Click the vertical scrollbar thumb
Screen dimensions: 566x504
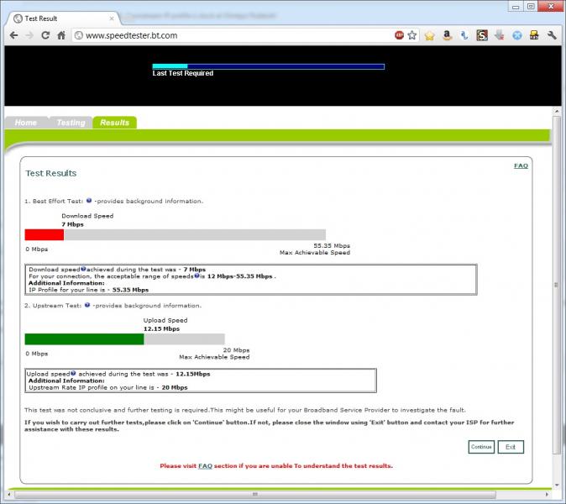[x=556, y=286]
